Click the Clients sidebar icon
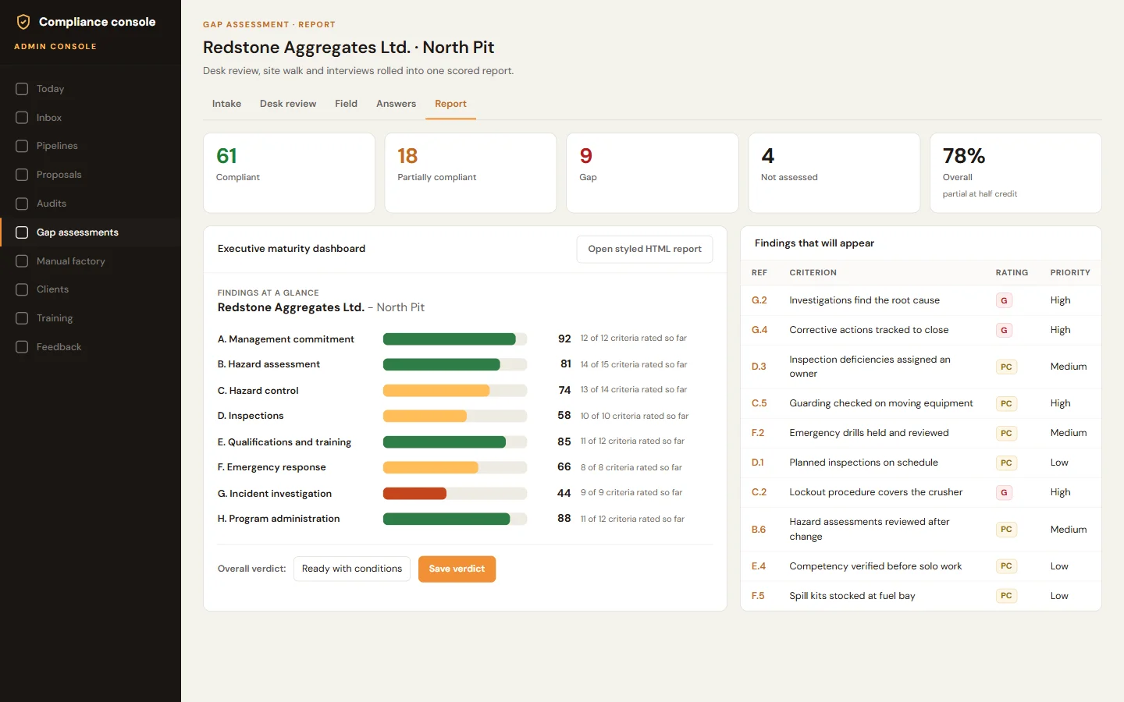Screen dimensions: 1124x702 point(22,289)
